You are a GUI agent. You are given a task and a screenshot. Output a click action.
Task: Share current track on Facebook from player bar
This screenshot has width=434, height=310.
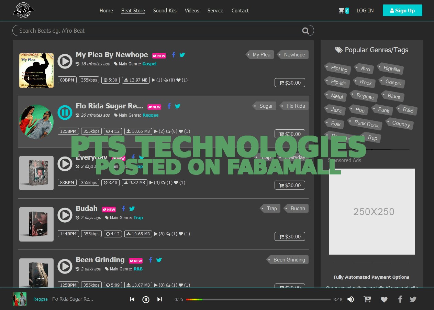(x=400, y=299)
